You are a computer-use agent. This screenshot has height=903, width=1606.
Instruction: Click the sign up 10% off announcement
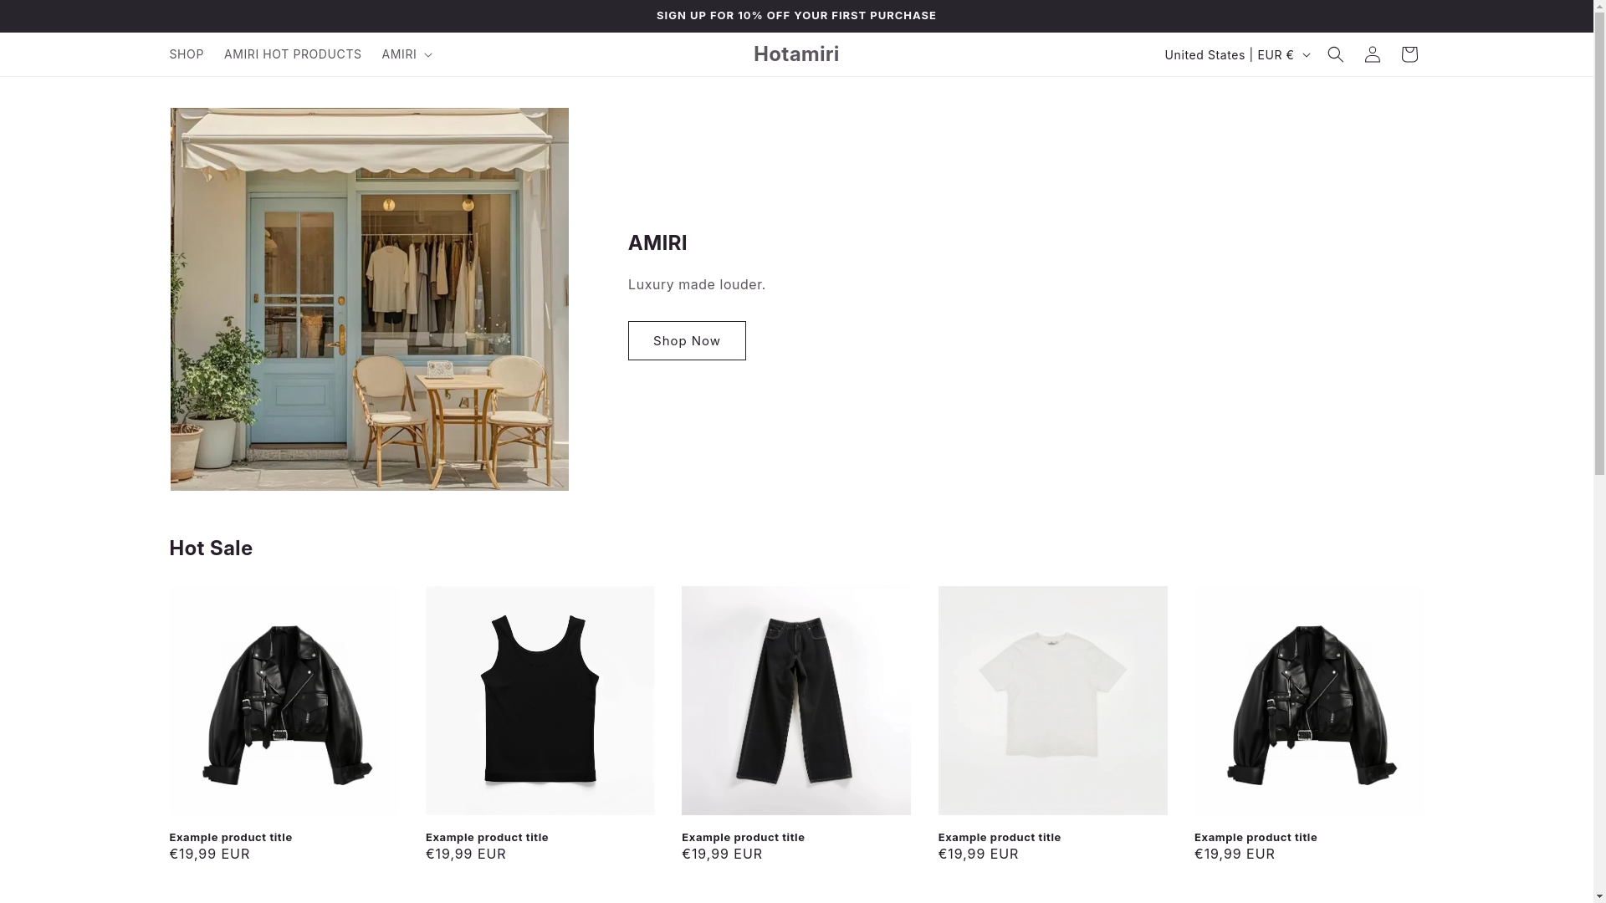coord(796,16)
